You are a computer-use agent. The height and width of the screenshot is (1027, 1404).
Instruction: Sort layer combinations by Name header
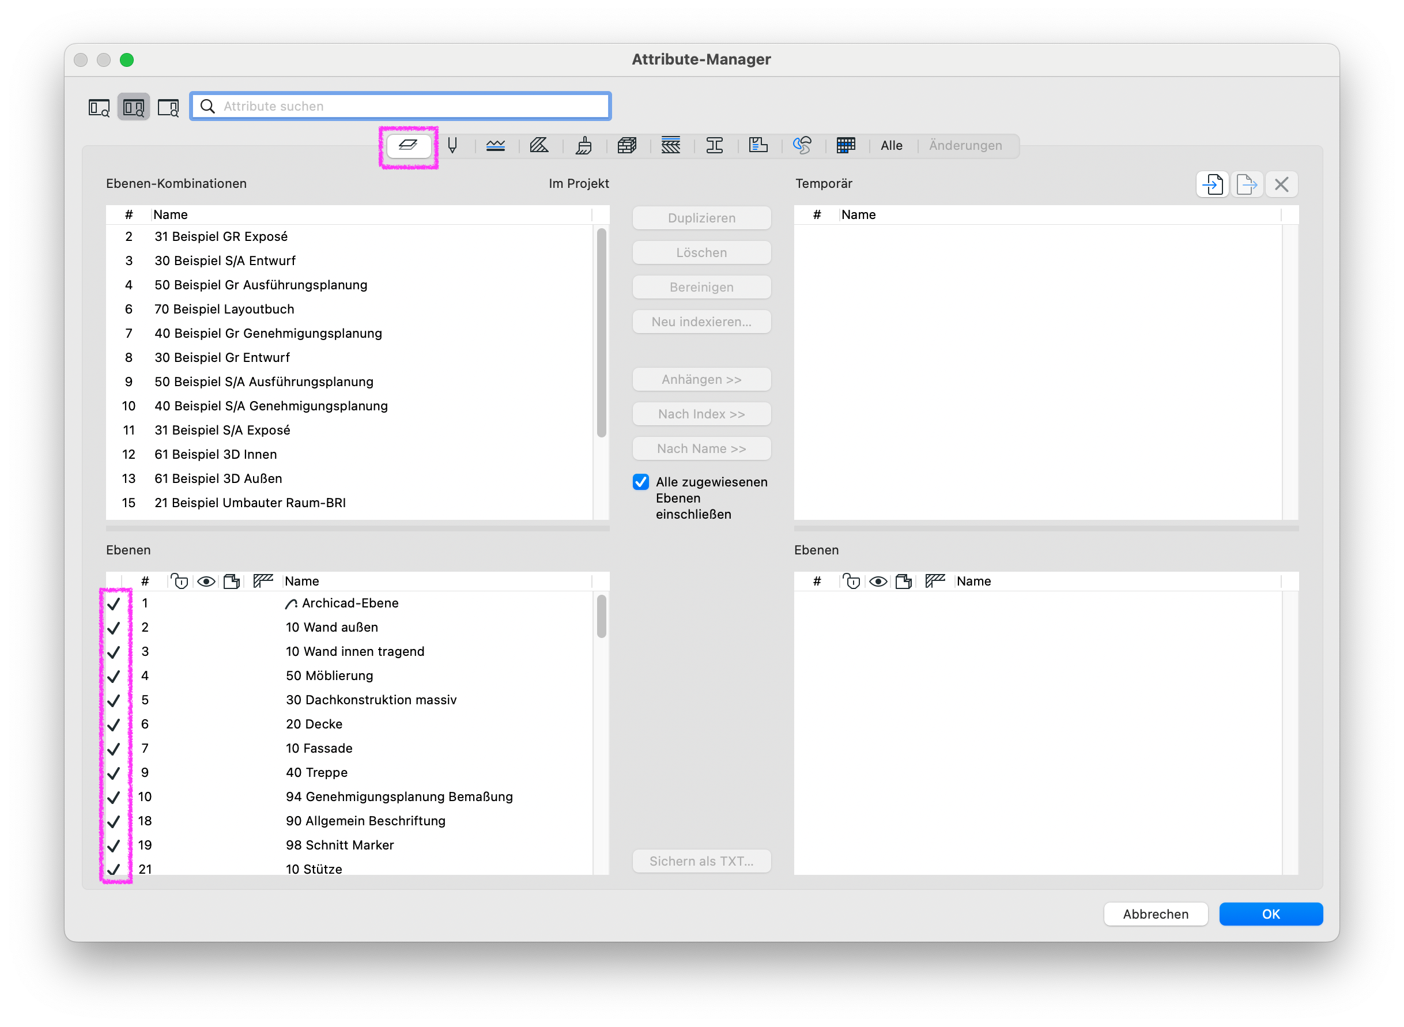(x=371, y=214)
